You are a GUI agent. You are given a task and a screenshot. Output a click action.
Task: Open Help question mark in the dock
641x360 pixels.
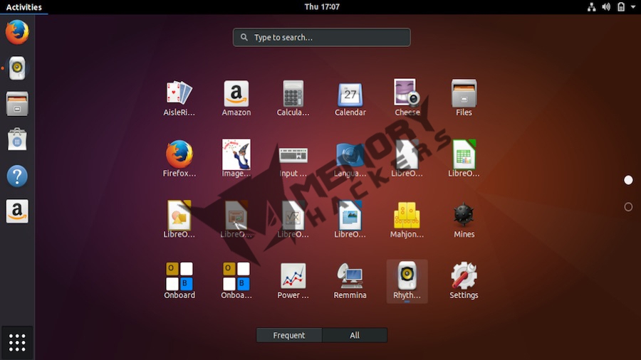[17, 176]
